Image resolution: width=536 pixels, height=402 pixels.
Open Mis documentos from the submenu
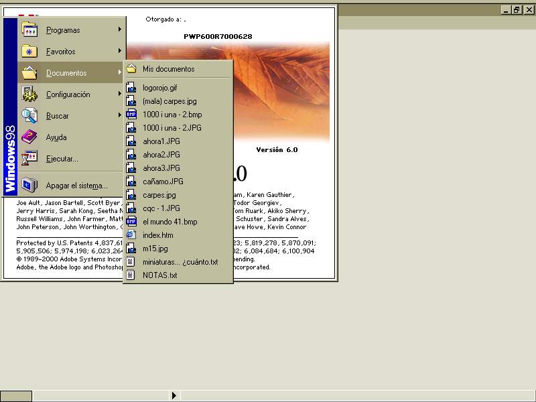(x=178, y=69)
